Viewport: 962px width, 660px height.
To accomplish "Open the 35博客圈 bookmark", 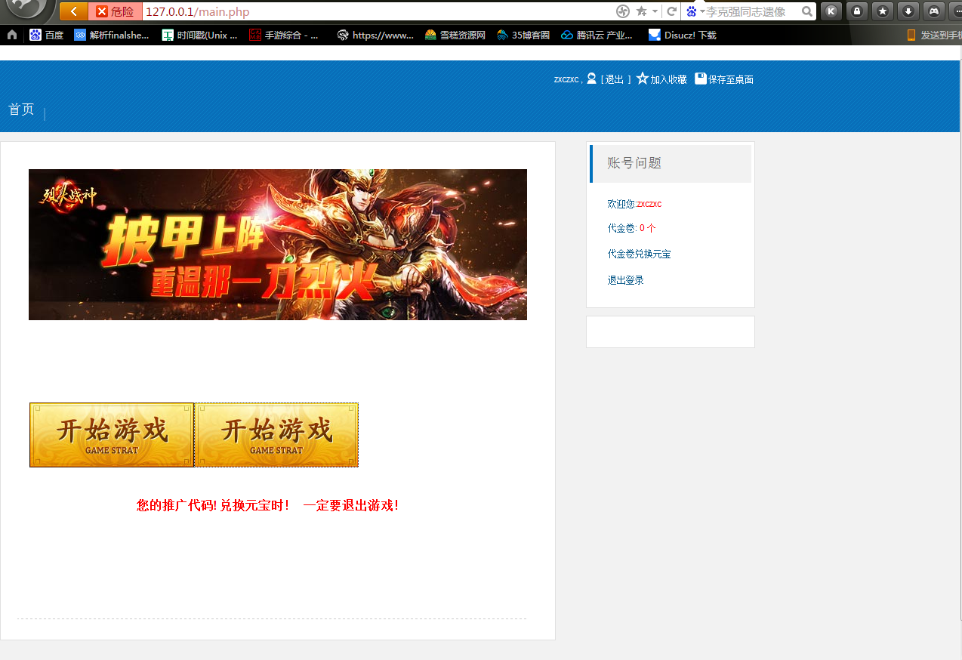I will (523, 35).
